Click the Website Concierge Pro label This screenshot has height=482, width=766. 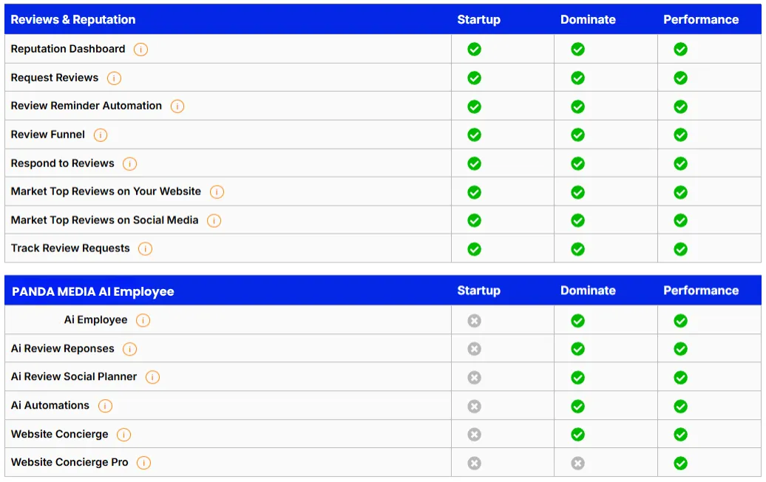[x=70, y=463]
